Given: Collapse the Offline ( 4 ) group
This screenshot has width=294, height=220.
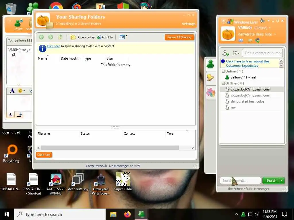Looking at the screenshot, I should coord(223,83).
